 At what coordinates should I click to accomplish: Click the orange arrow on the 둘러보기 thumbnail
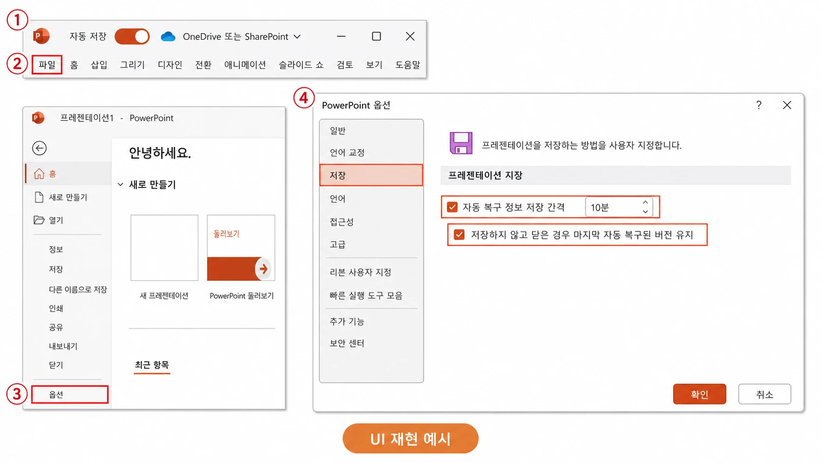point(264,269)
